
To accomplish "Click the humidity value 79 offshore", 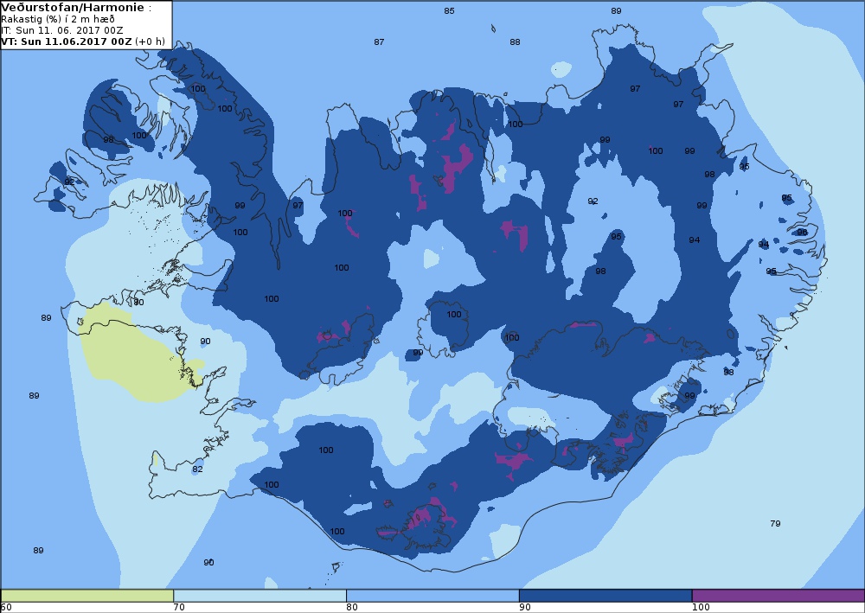I will point(775,524).
